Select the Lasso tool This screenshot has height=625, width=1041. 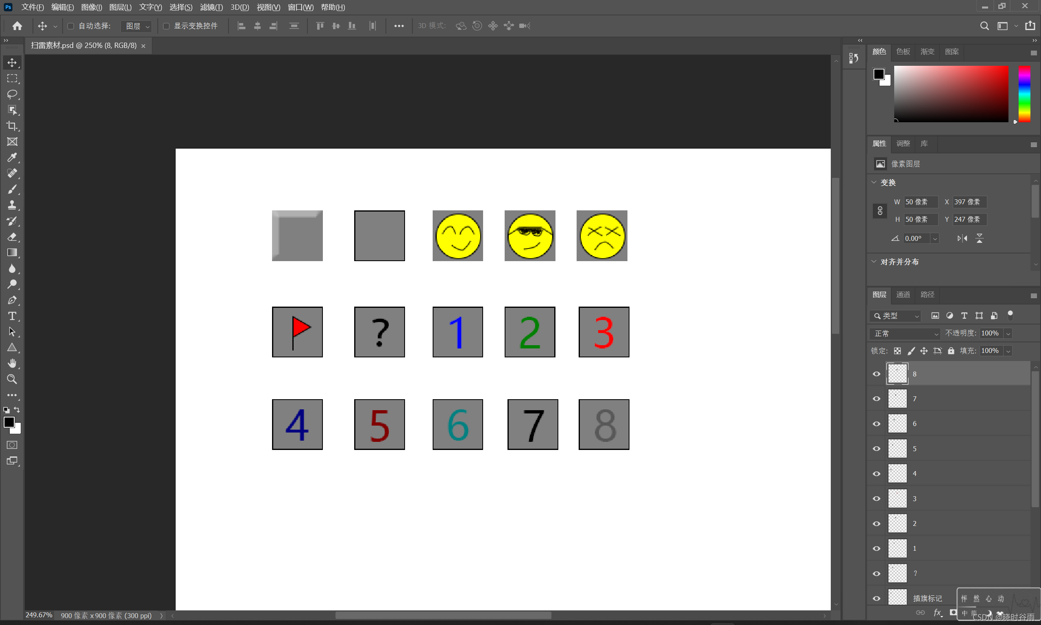12,94
